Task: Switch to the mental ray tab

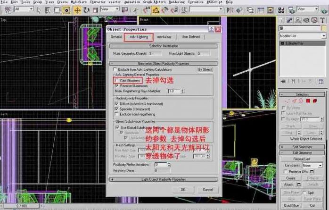Action: (x=165, y=37)
